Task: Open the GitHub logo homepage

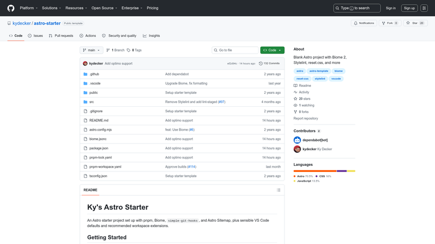Action: [x=11, y=8]
